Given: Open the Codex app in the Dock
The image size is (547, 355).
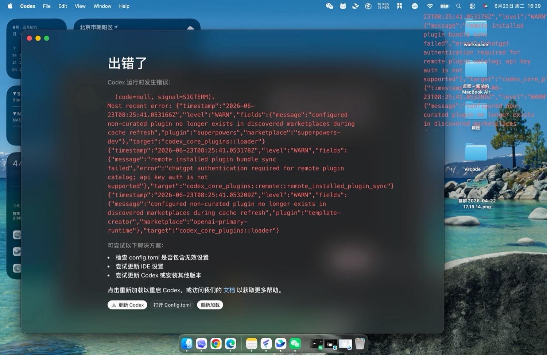Looking at the screenshot, I should [201, 343].
